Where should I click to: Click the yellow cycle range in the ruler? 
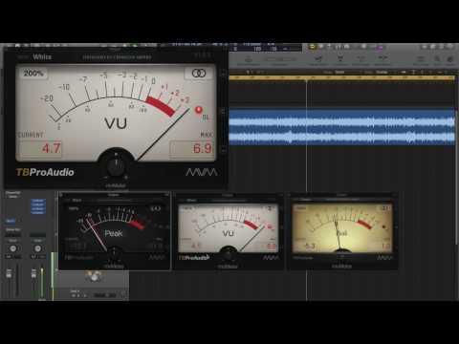coord(342,77)
